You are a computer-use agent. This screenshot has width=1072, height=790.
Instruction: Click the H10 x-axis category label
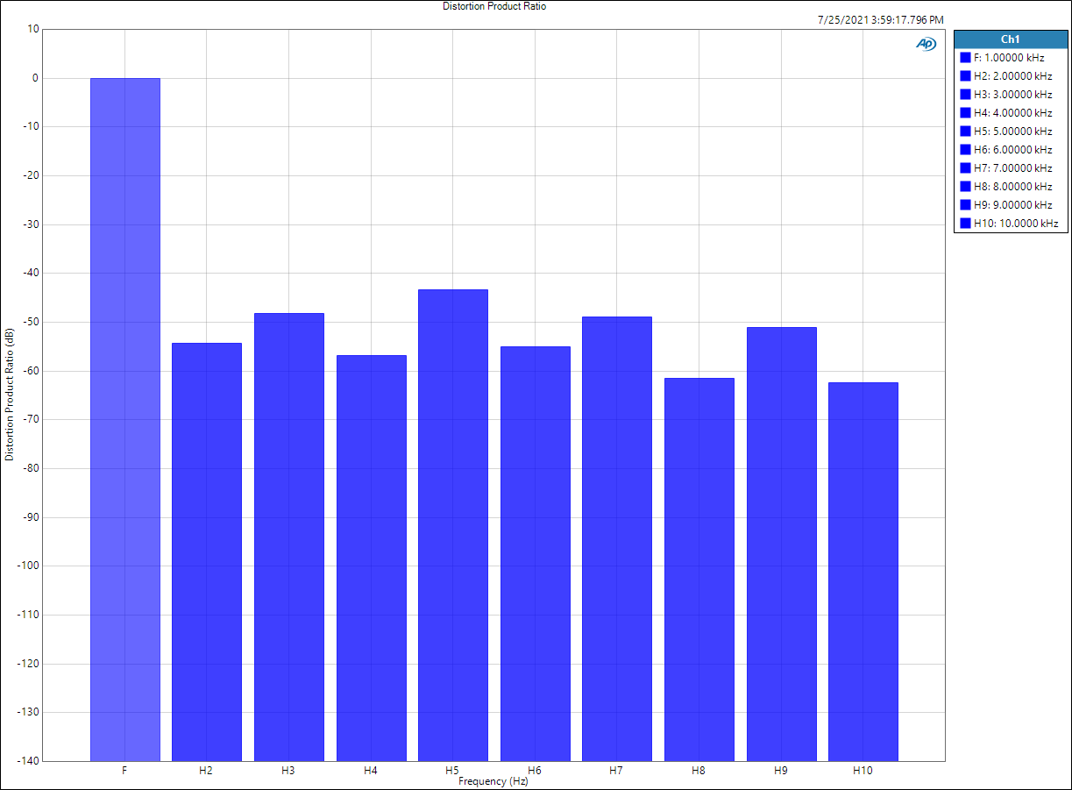[x=863, y=771]
